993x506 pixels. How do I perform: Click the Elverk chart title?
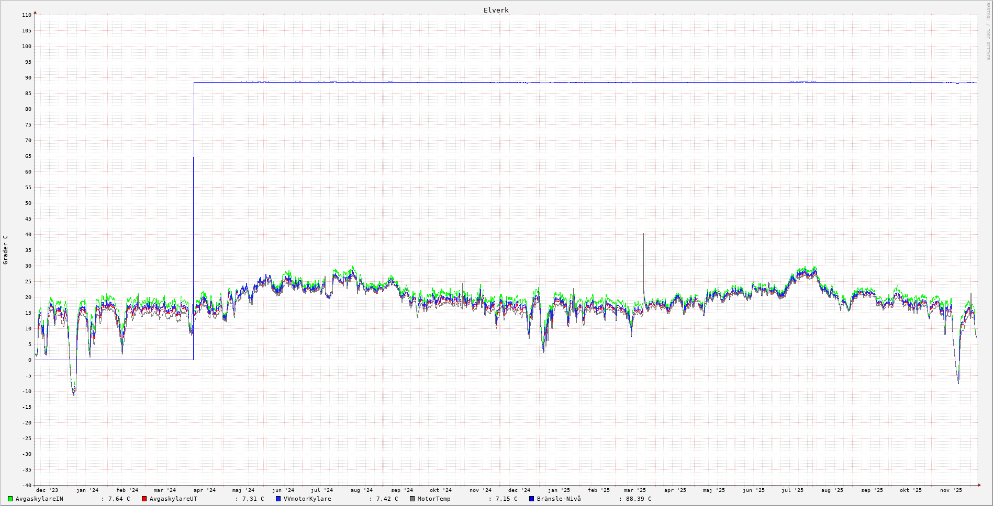click(x=496, y=10)
